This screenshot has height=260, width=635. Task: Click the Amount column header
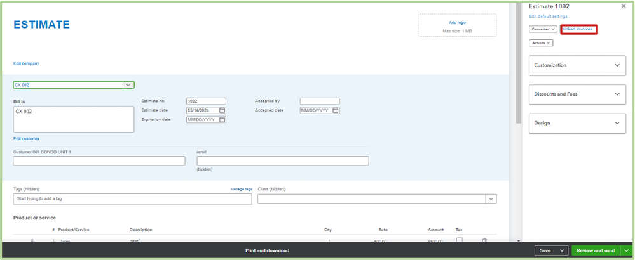(x=436, y=230)
